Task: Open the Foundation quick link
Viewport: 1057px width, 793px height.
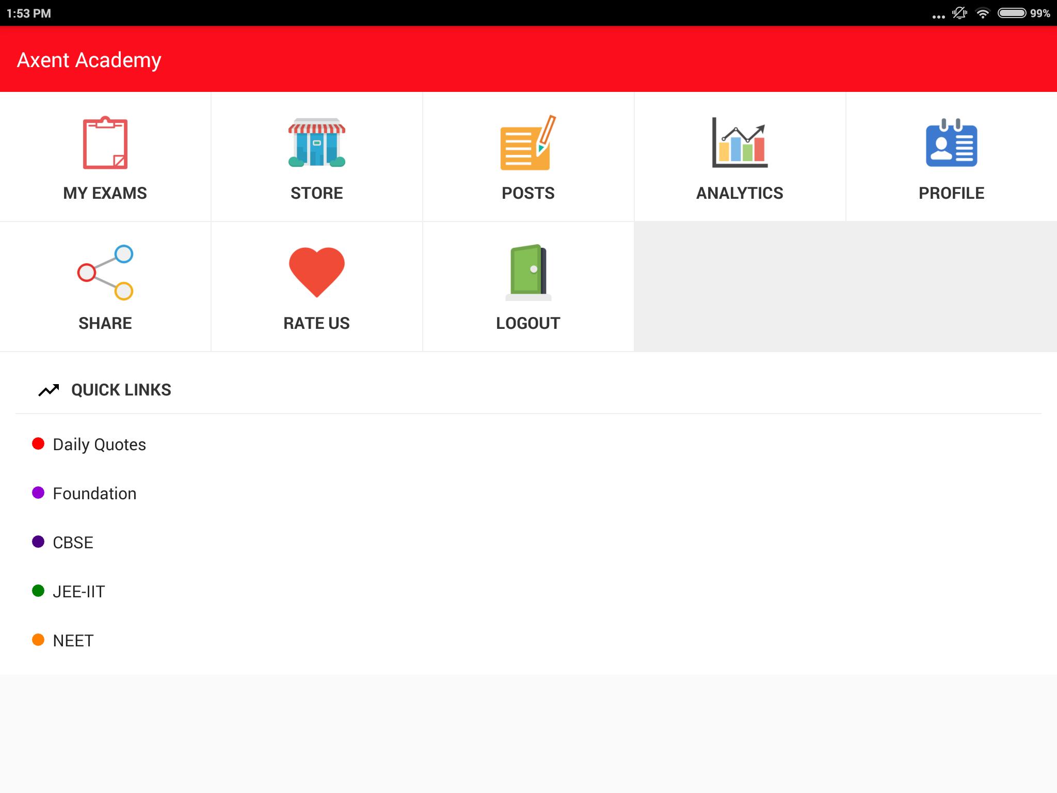Action: coord(94,494)
